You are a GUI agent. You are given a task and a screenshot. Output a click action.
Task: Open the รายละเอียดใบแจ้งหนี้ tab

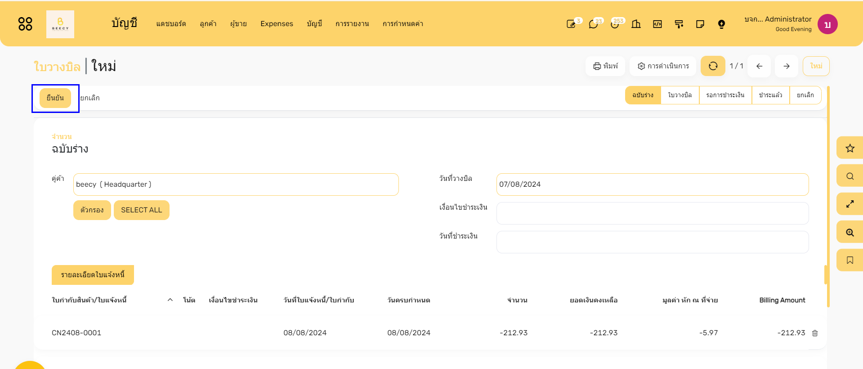pos(93,275)
